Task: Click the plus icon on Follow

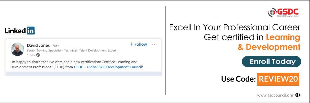Action: [131, 44]
